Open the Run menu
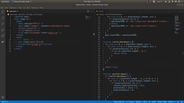184x103 pixels. 28,8
